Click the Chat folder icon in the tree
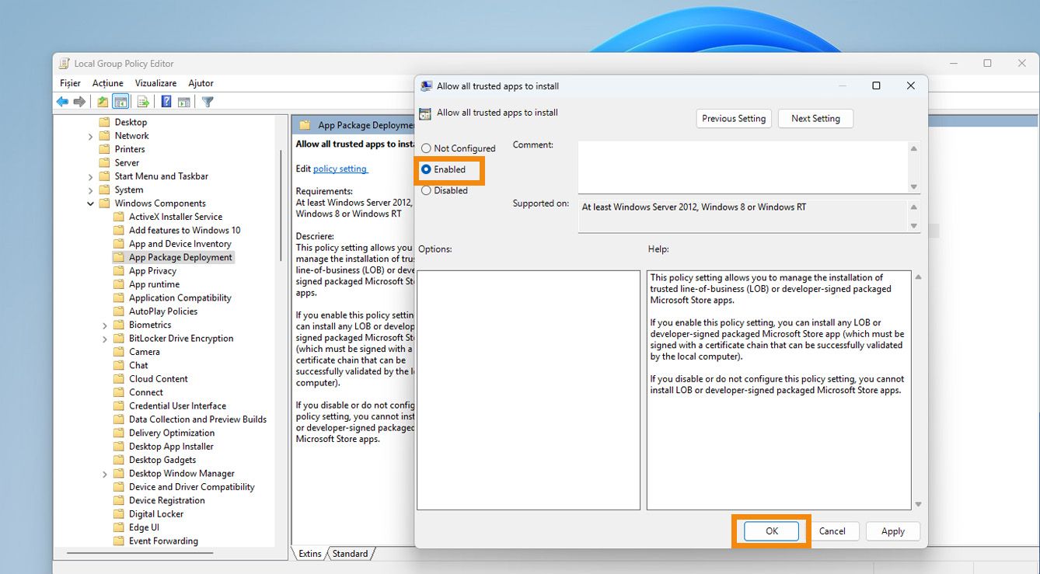1040x574 pixels. click(x=118, y=365)
